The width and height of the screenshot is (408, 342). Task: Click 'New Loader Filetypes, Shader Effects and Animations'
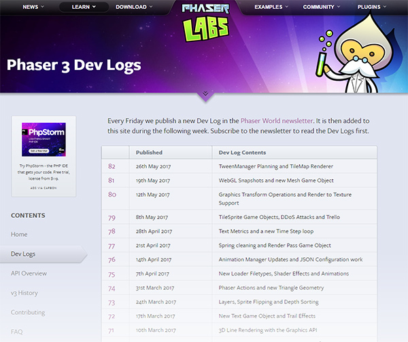(284, 273)
